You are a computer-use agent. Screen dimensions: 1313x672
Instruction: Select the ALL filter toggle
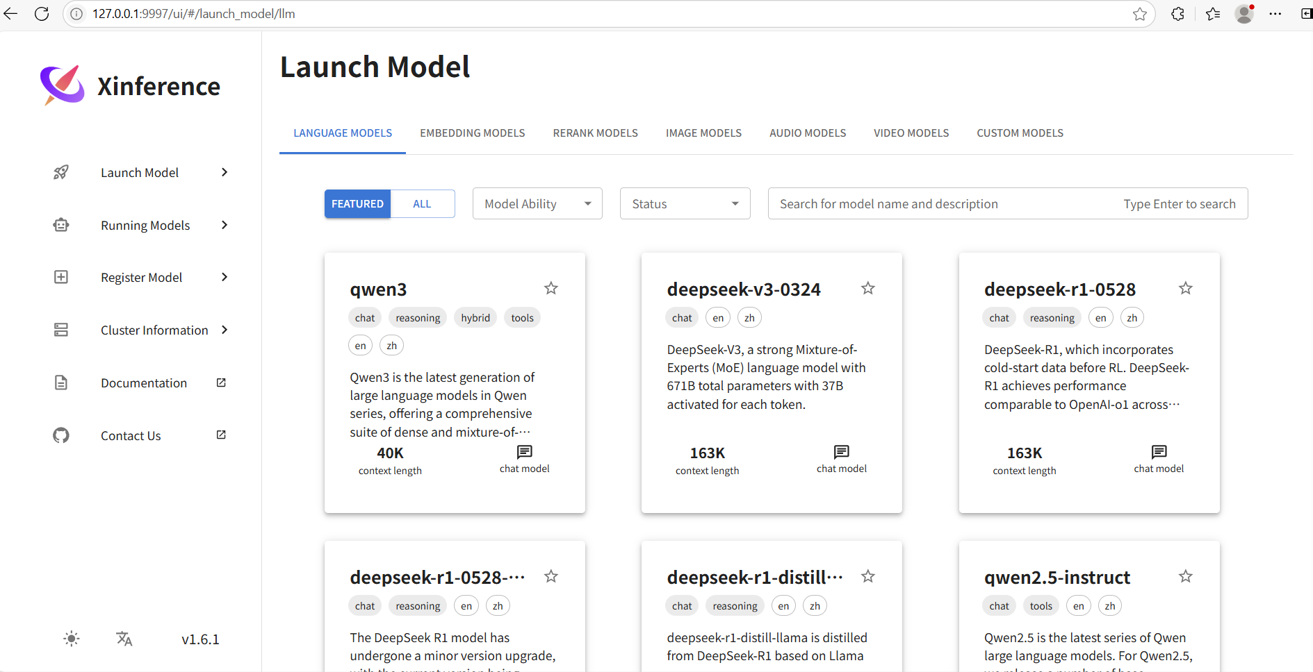click(x=422, y=204)
